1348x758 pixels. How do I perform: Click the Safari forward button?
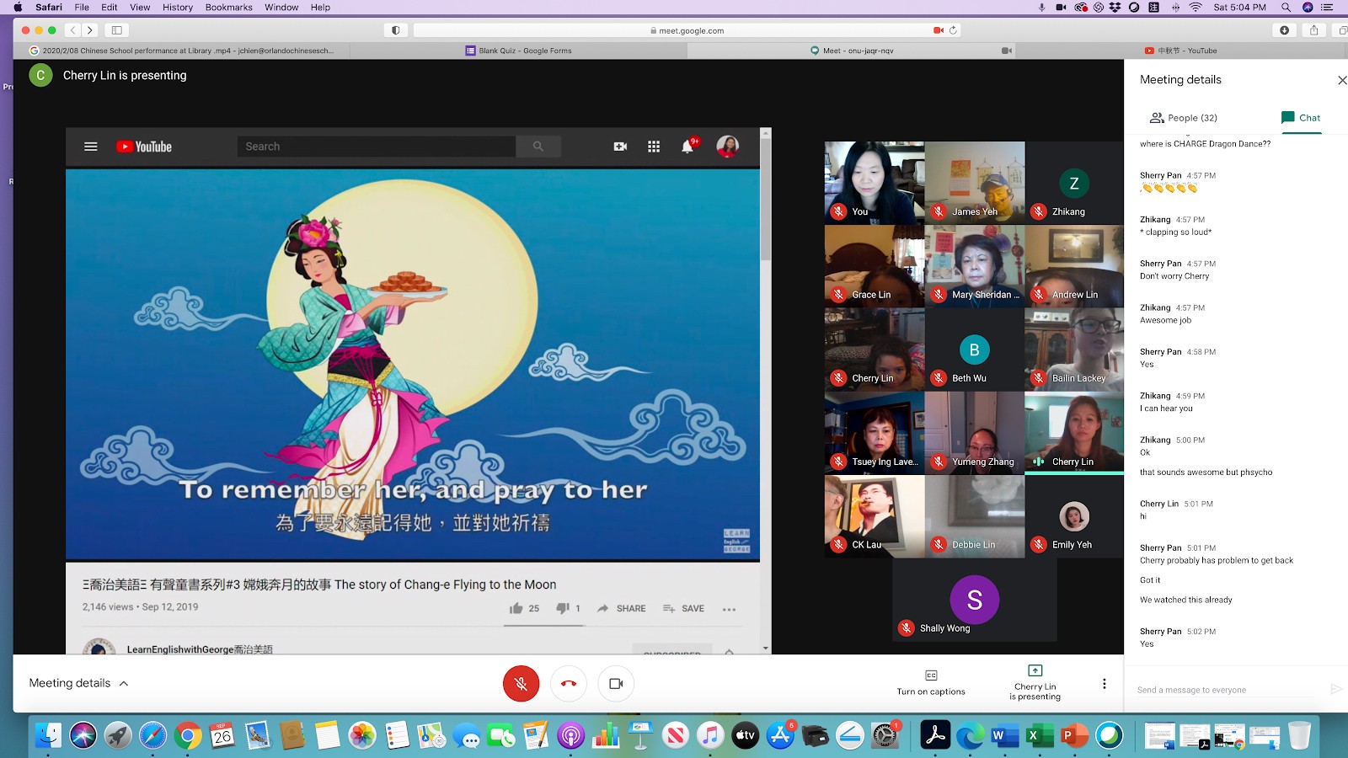(89, 30)
